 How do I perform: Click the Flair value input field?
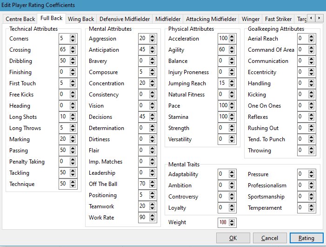click(144, 151)
